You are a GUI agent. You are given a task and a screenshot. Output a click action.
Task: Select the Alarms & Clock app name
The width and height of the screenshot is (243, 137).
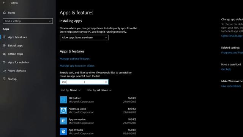pos(77,109)
